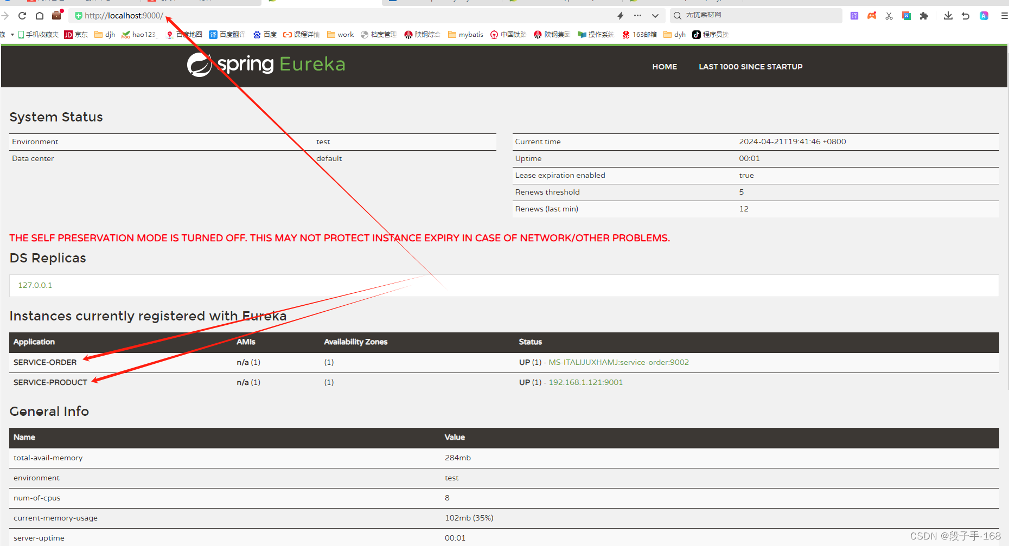The height and width of the screenshot is (546, 1009).
Task: Click the current-memory-usage row name
Action: tap(55, 518)
